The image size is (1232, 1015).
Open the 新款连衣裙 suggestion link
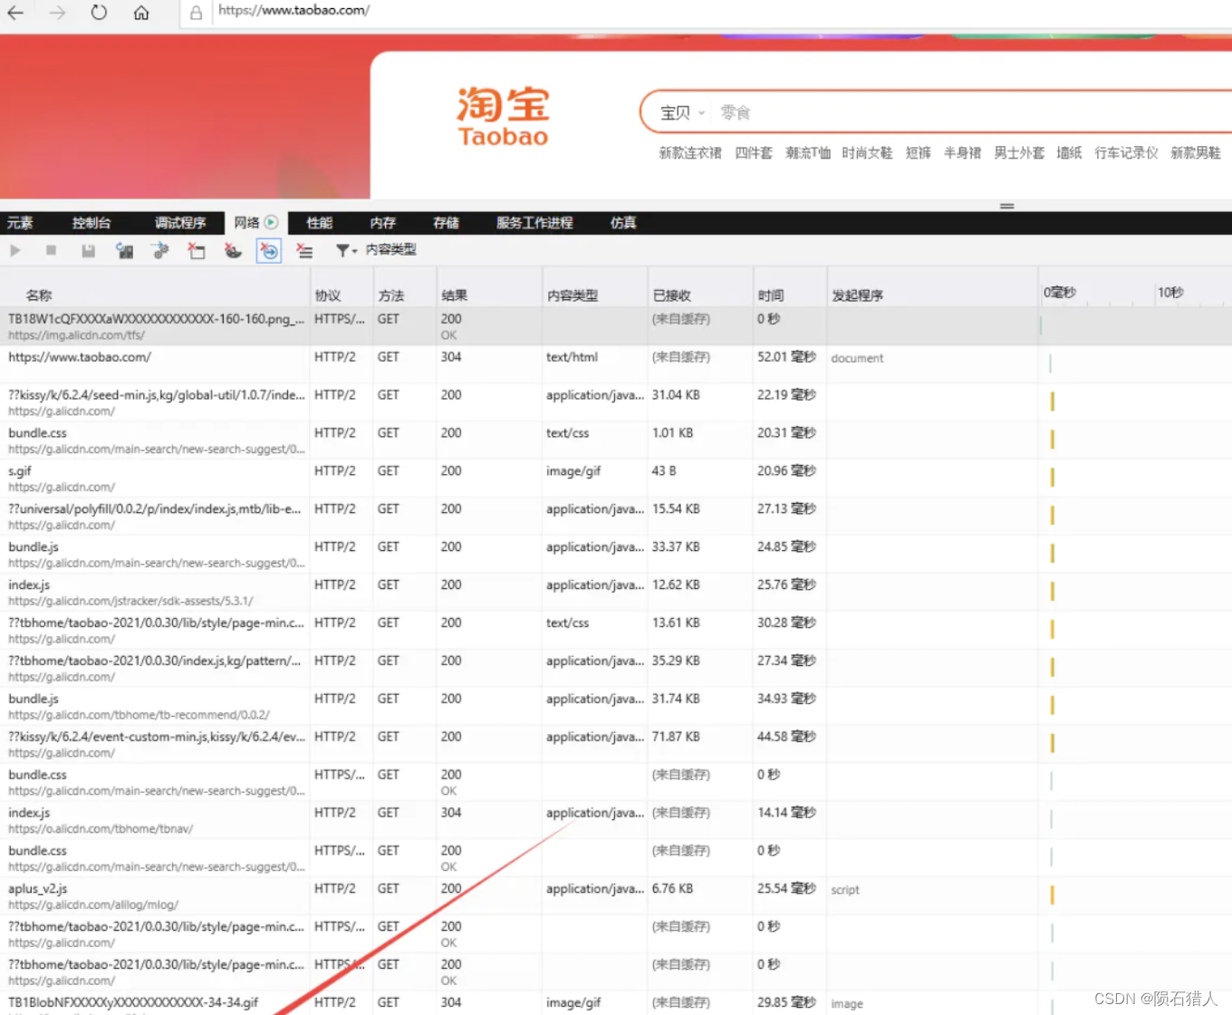click(x=689, y=153)
